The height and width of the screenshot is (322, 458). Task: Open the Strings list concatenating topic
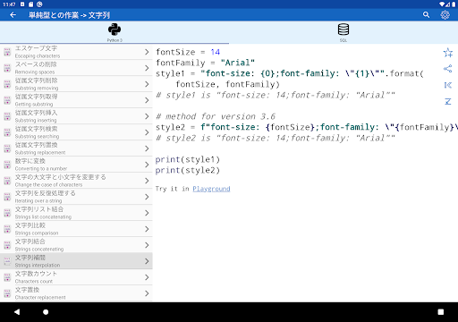click(x=76, y=213)
